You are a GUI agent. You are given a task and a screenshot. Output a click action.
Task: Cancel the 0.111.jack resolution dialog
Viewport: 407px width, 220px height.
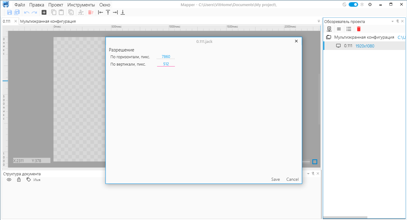[292, 179]
